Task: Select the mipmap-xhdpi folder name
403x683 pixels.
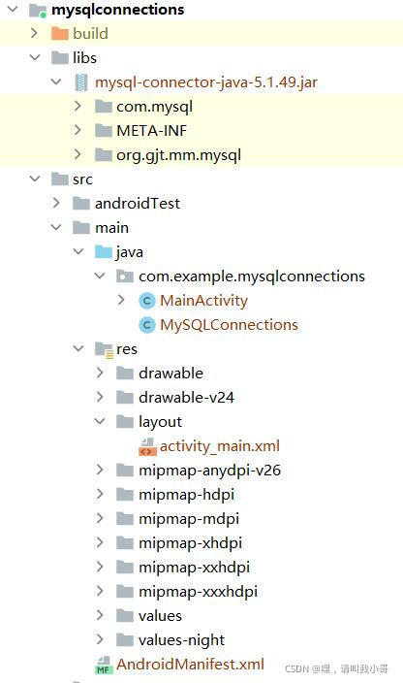Action: (191, 543)
